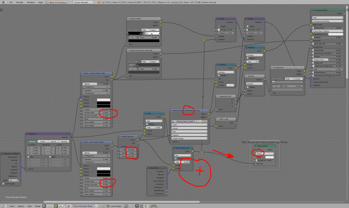The width and height of the screenshot is (349, 208).
Task: Open image file in Wood_Clean_Seamless node
Action: tap(203, 121)
